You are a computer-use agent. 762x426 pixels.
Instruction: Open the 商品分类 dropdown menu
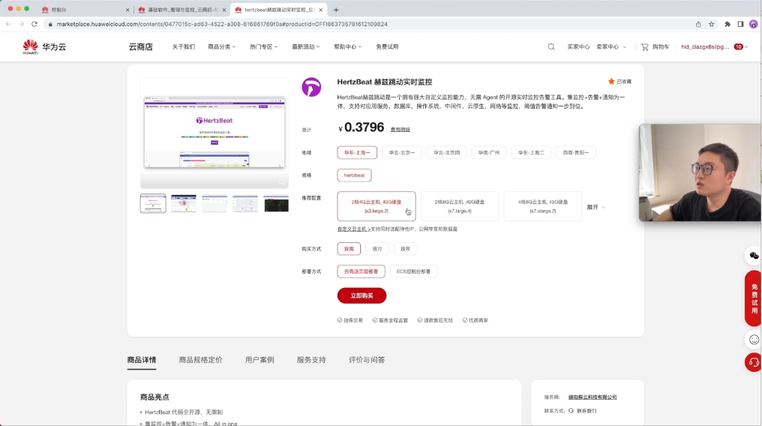click(x=221, y=46)
